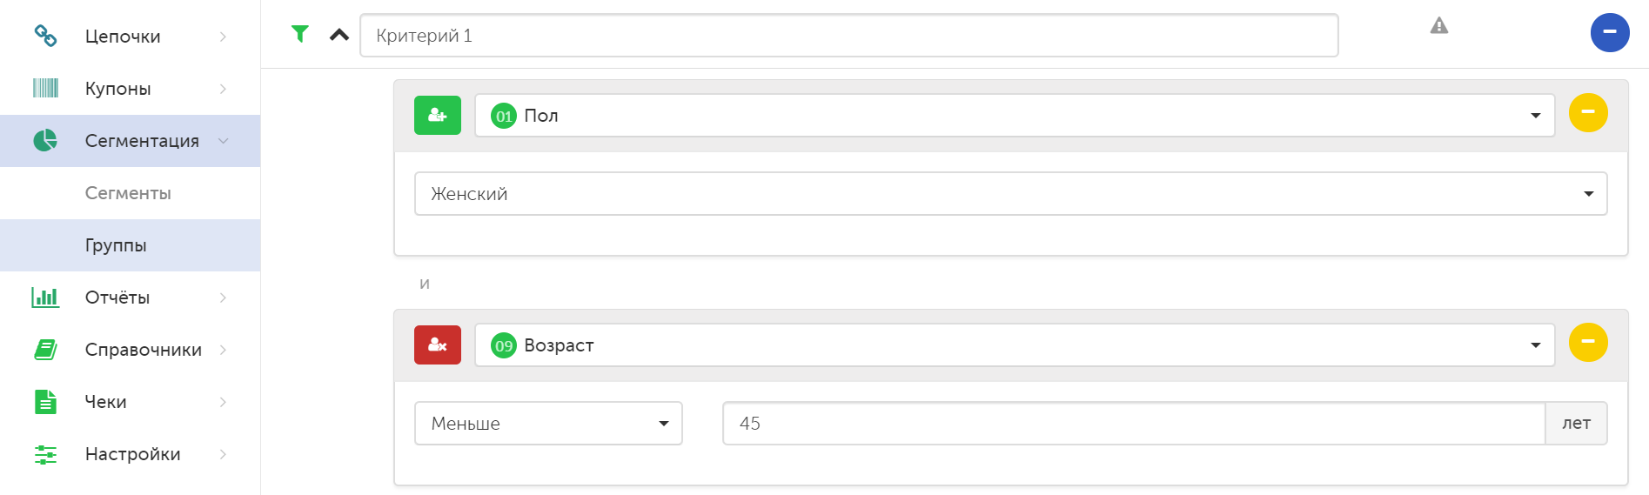The image size is (1649, 495).
Task: Remove the Пол condition with yellow minus
Action: 1588,113
